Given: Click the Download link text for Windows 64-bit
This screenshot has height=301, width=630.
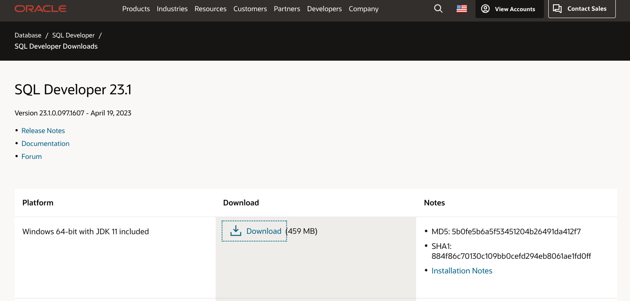Looking at the screenshot, I should pyautogui.click(x=264, y=231).
